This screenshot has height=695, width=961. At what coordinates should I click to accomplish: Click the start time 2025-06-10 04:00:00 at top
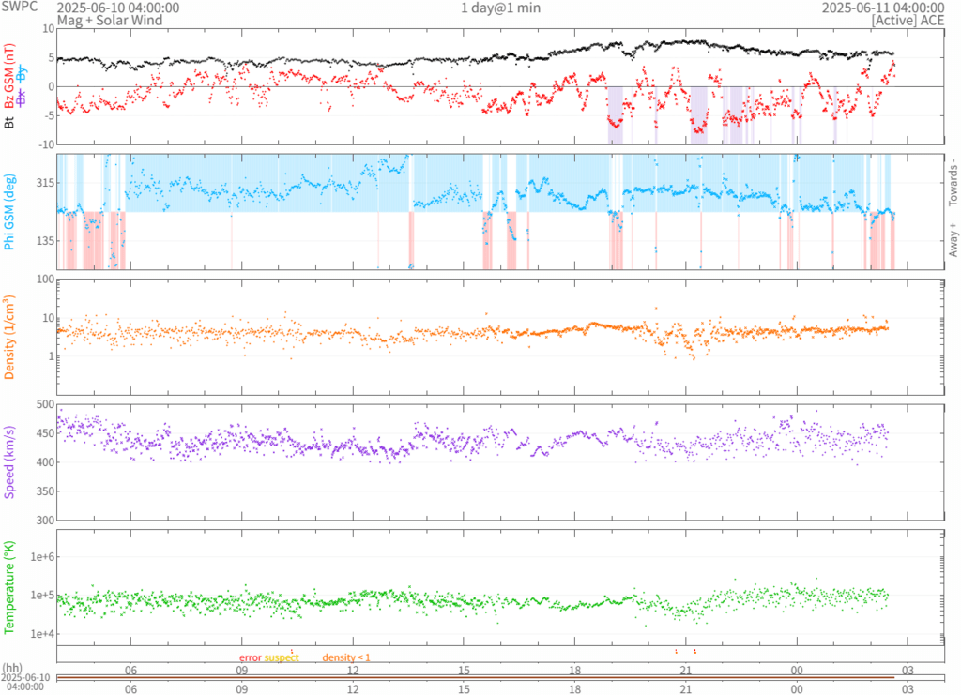pyautogui.click(x=118, y=8)
